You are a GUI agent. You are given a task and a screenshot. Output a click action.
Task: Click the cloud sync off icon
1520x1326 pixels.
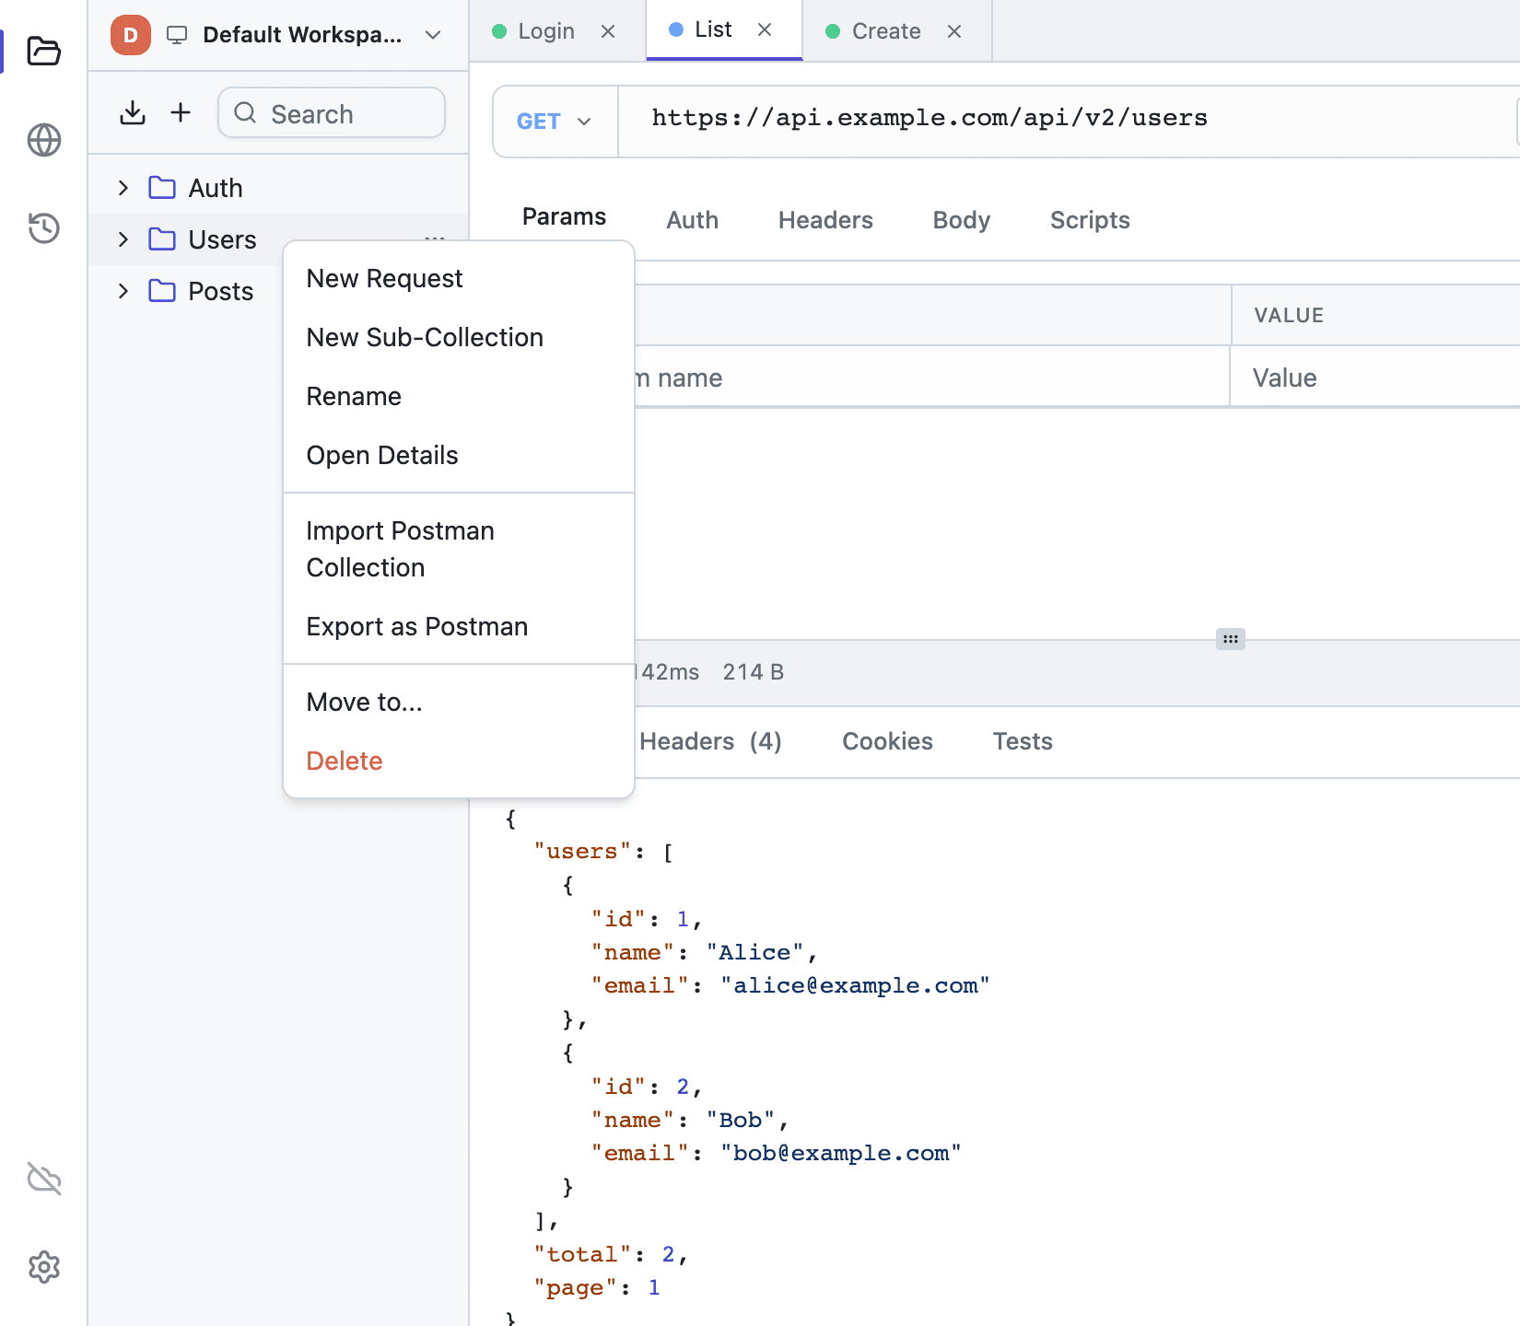tap(43, 1179)
